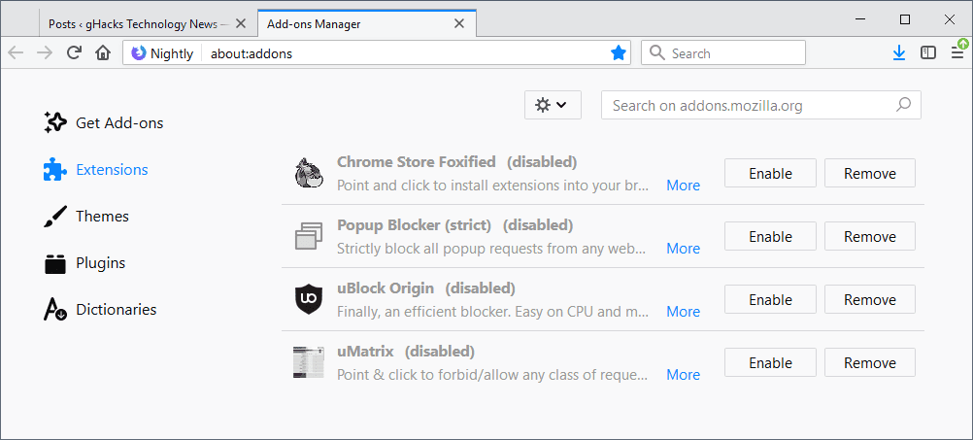This screenshot has width=973, height=440.
Task: Close the Add-ons Manager tab
Action: pyautogui.click(x=459, y=23)
